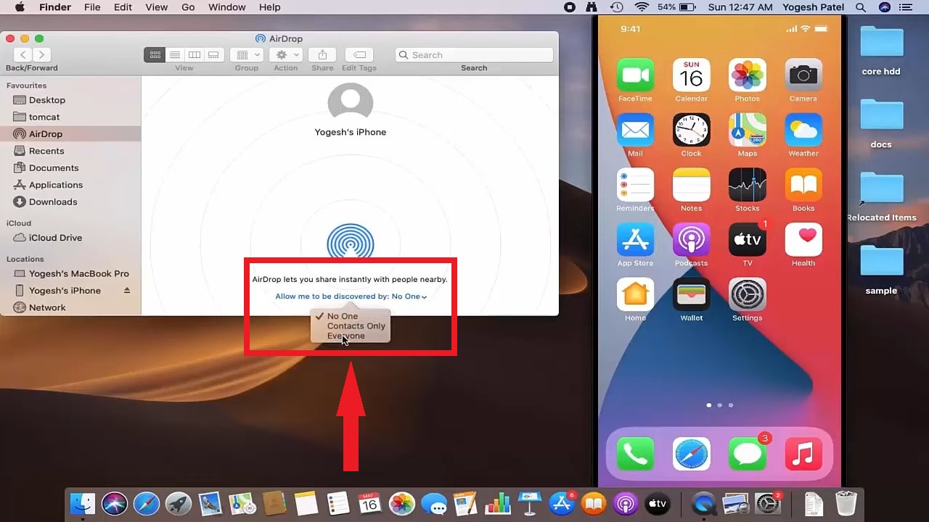The image size is (929, 522).
Task: Switch Finder to column view
Action: click(195, 55)
